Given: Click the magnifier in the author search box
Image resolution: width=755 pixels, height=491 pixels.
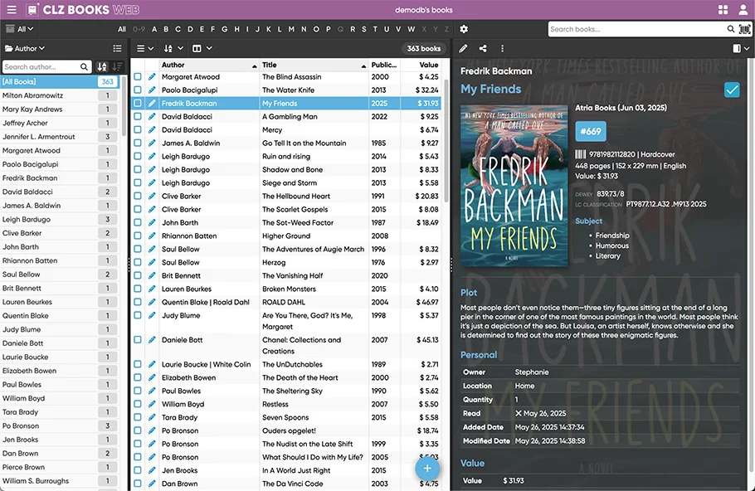Looking at the screenshot, I should click(84, 66).
